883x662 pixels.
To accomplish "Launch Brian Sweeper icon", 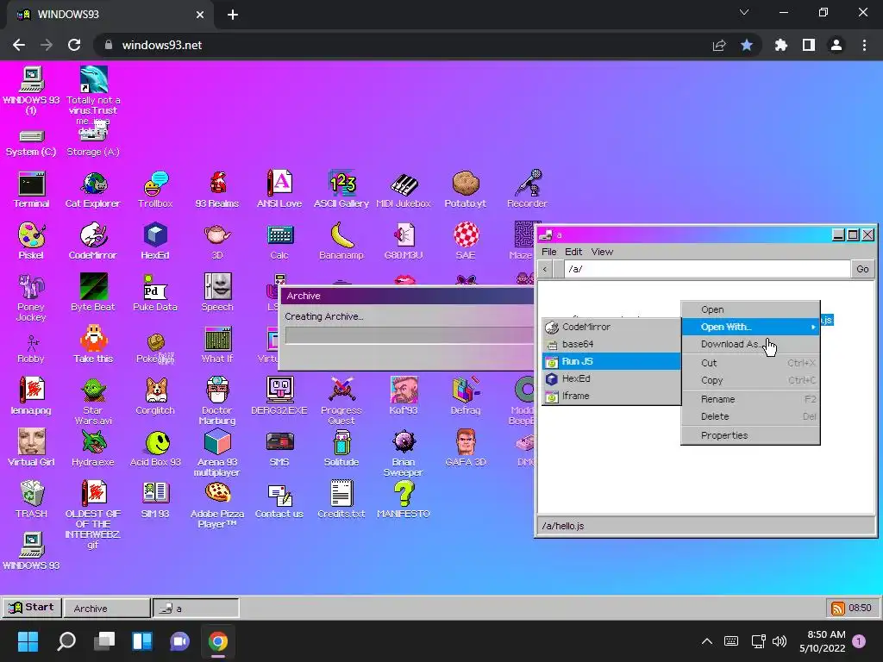I will click(x=404, y=453).
